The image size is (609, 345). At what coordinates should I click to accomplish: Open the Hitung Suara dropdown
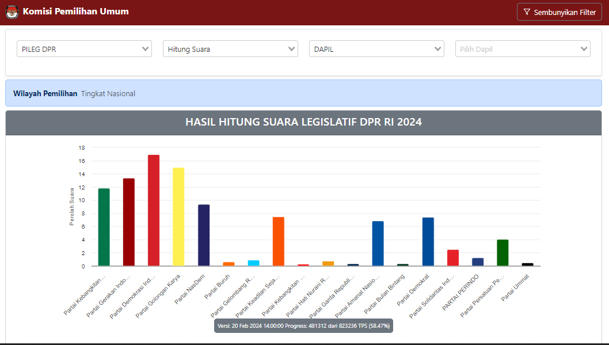coord(230,49)
